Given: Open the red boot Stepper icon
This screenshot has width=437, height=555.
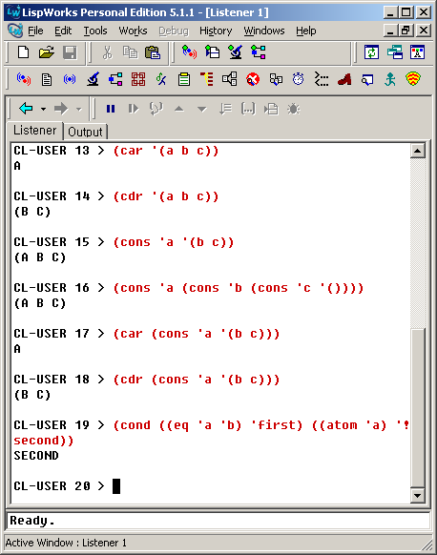Looking at the screenshot, I should point(344,79).
